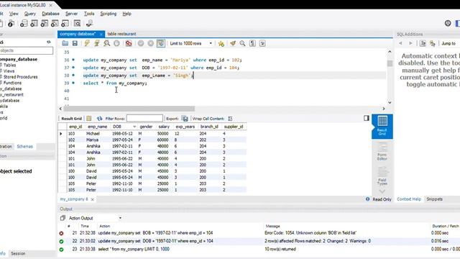Toggle editor word wrapping icon
The image size is (460, 259).
262,43
